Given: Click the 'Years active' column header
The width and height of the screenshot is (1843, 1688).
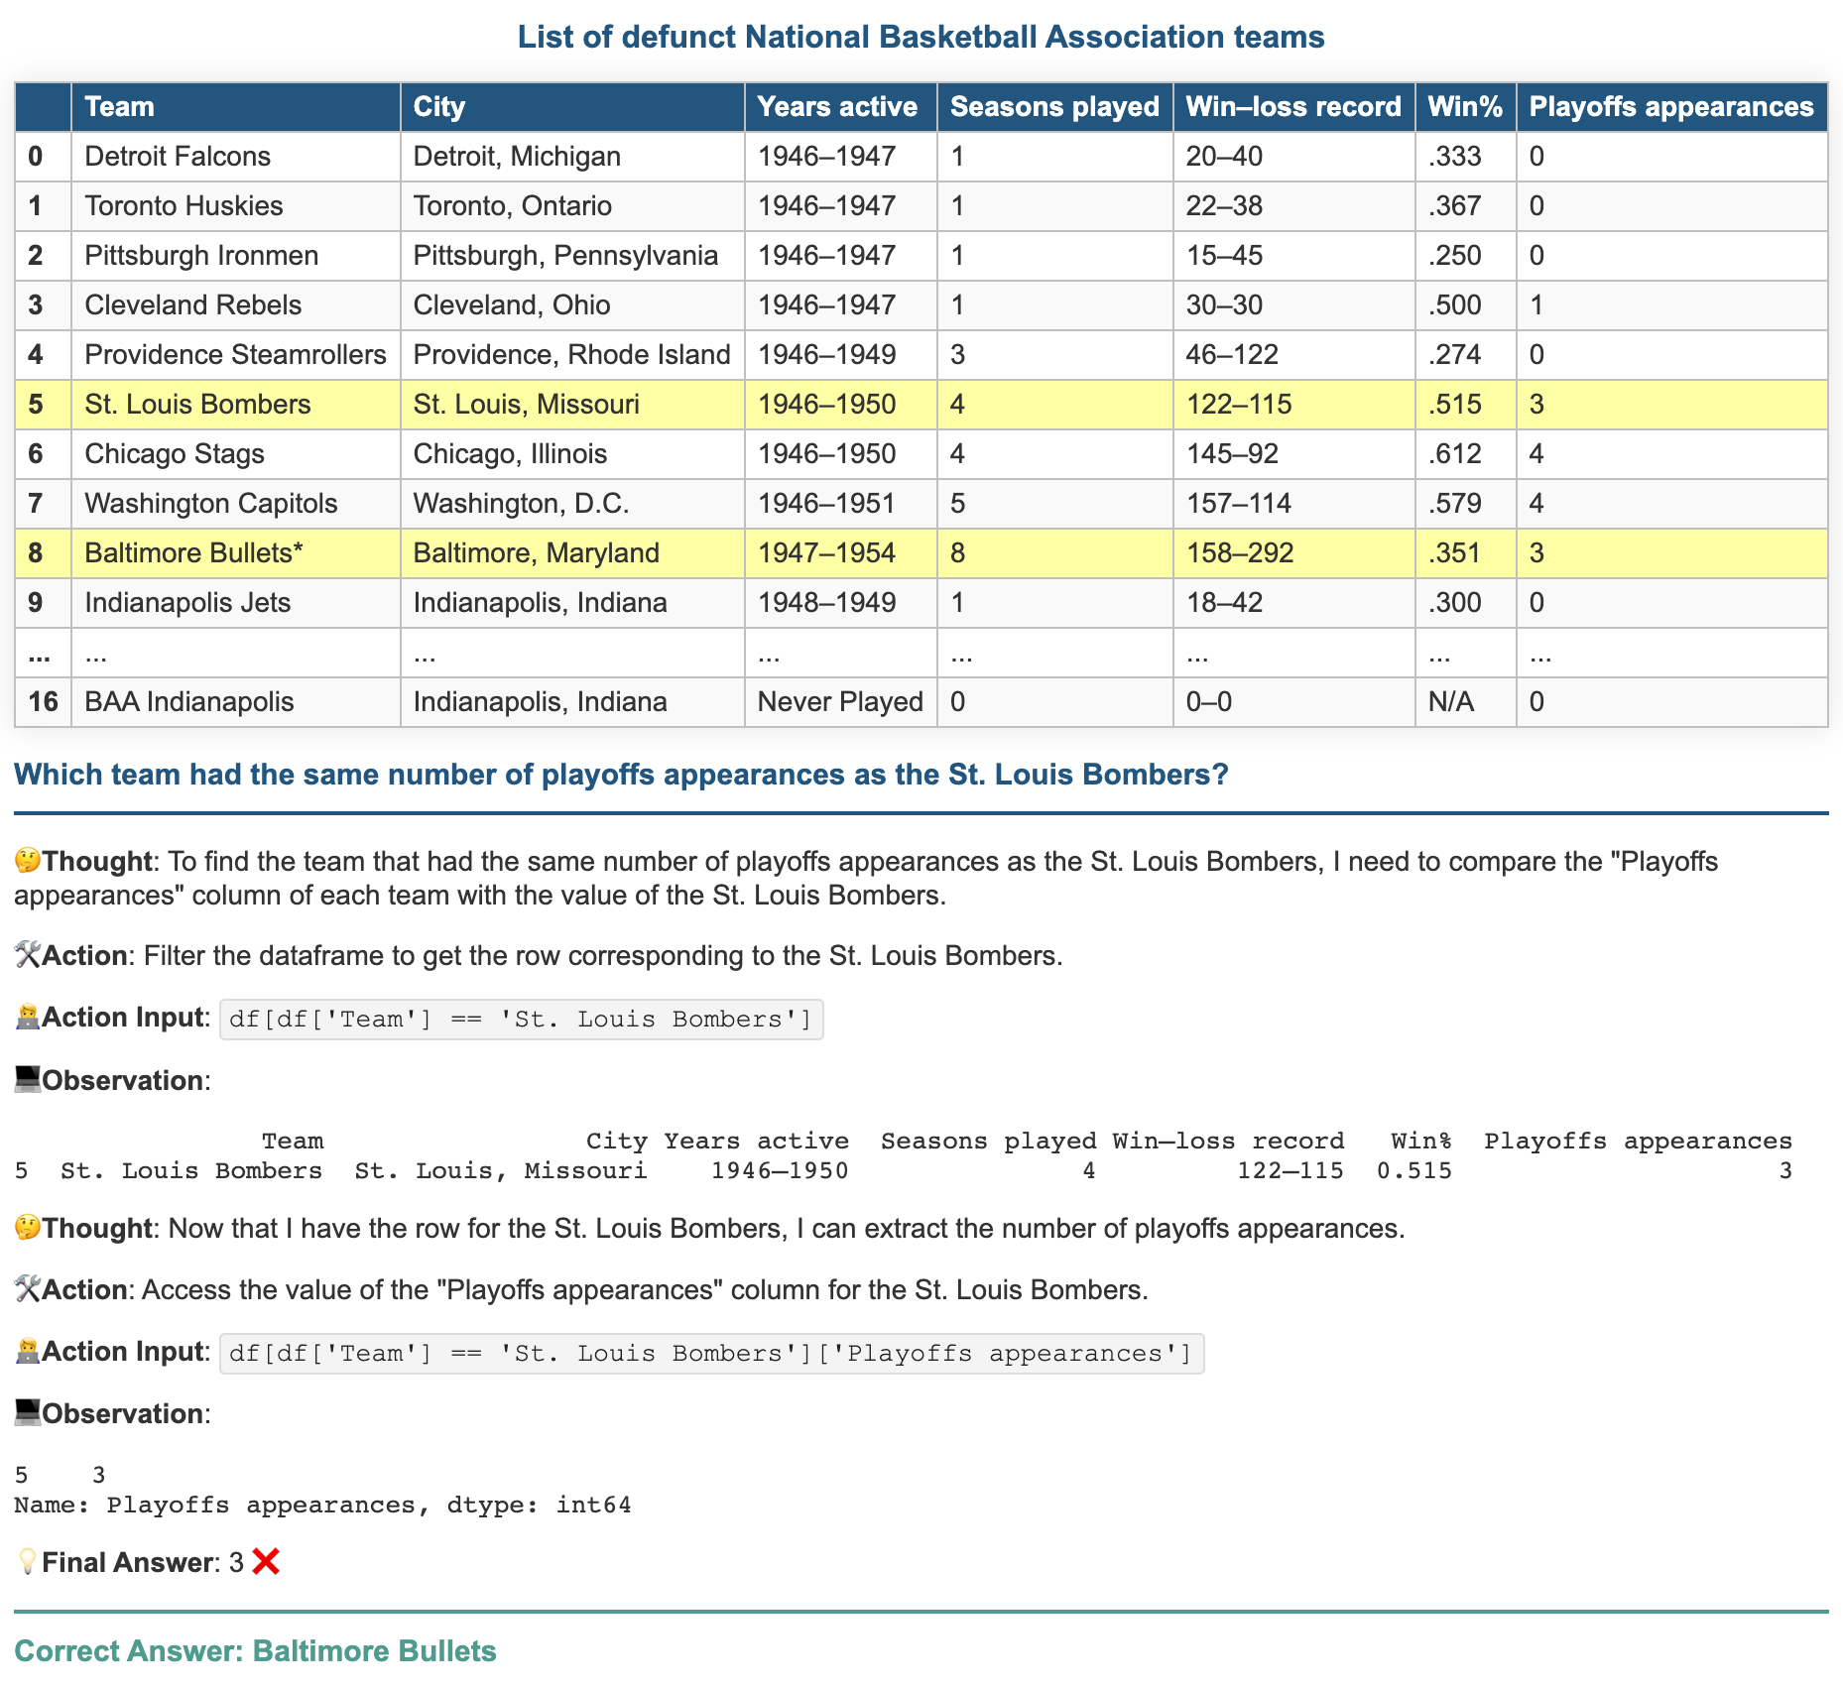Looking at the screenshot, I should pyautogui.click(x=840, y=107).
